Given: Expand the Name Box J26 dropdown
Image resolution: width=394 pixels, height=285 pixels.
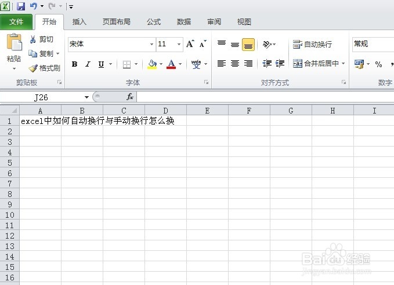Looking at the screenshot, I should pyautogui.click(x=86, y=97).
